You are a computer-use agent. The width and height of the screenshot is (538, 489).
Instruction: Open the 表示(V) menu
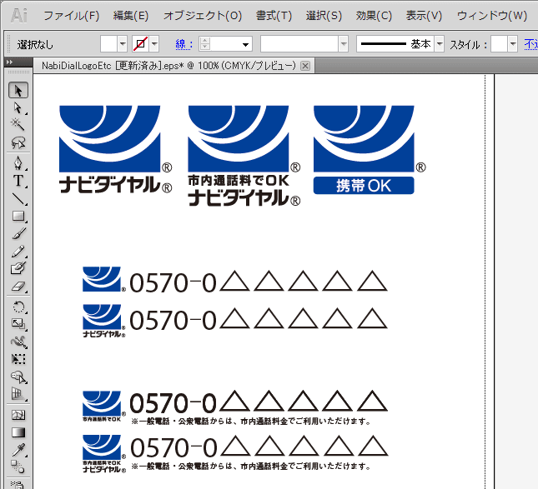tap(424, 16)
